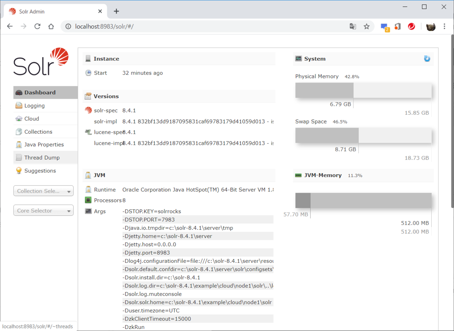Click the Dashboard gauge icon
This screenshot has width=454, height=331.
tap(19, 92)
